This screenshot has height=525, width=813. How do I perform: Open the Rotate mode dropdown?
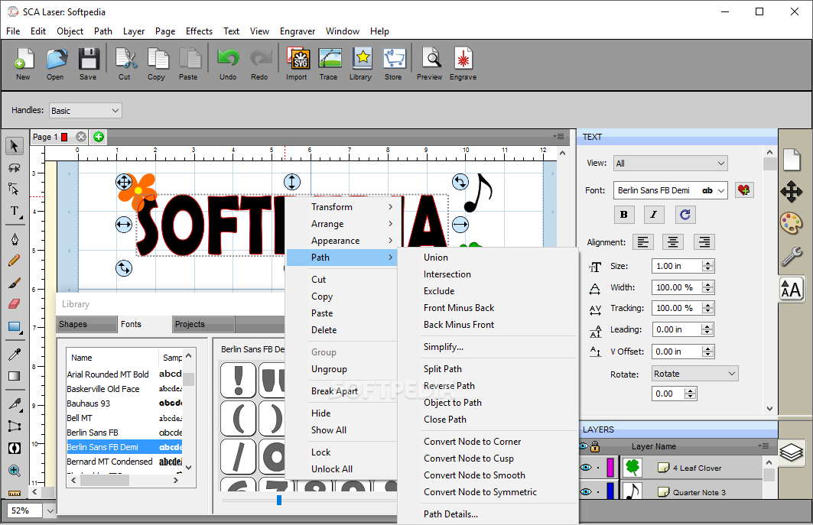694,374
